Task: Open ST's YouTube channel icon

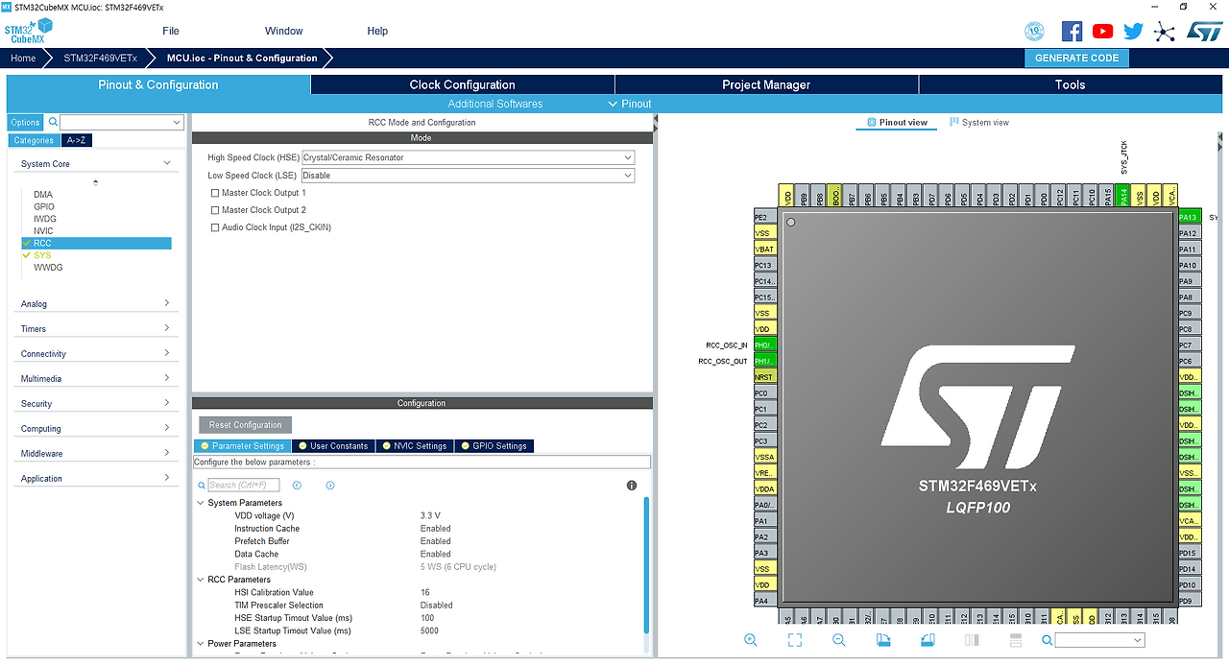Action: (x=1102, y=31)
